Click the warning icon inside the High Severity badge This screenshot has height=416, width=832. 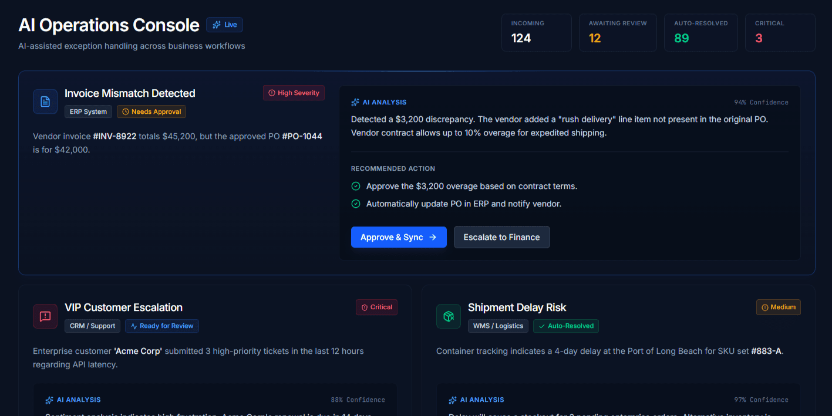271,93
